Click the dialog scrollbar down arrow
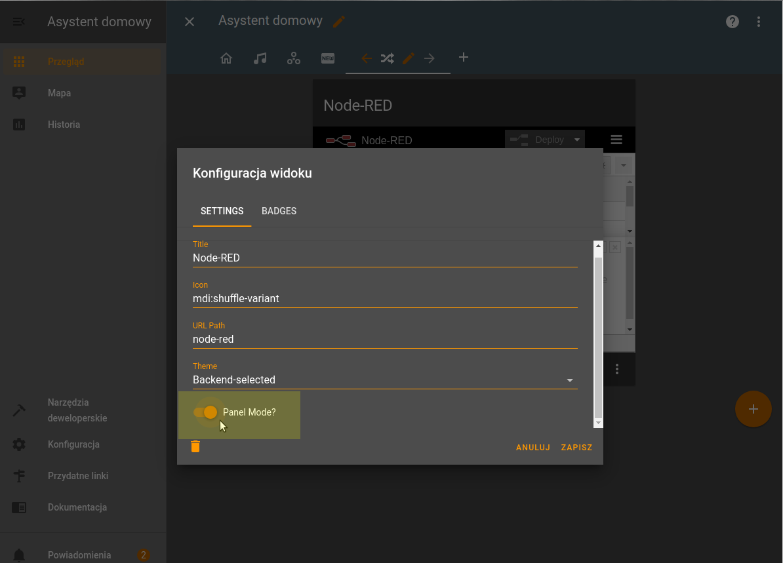 598,423
